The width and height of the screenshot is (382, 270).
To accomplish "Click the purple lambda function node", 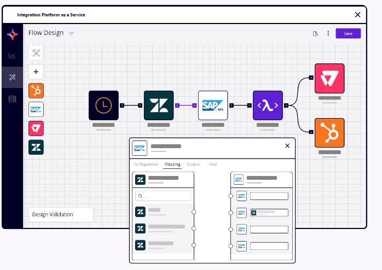I will 268,105.
